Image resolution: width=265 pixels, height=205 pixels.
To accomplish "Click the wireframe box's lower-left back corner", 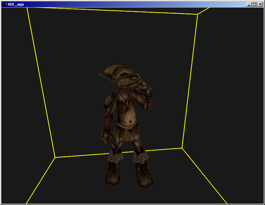I will click(55, 157).
